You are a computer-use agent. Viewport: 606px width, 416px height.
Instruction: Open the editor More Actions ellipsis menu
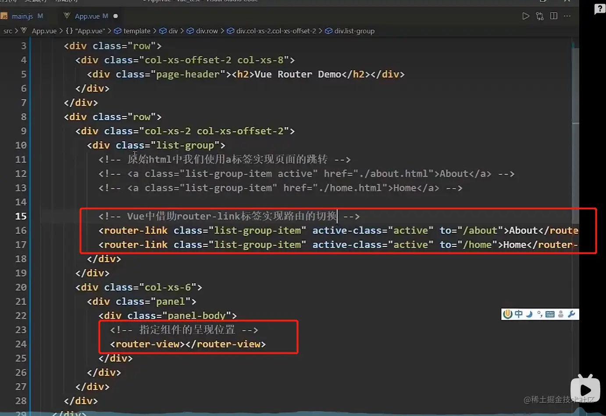[x=567, y=16]
